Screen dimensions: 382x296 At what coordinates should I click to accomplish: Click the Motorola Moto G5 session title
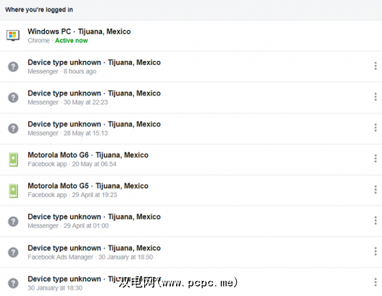point(88,186)
